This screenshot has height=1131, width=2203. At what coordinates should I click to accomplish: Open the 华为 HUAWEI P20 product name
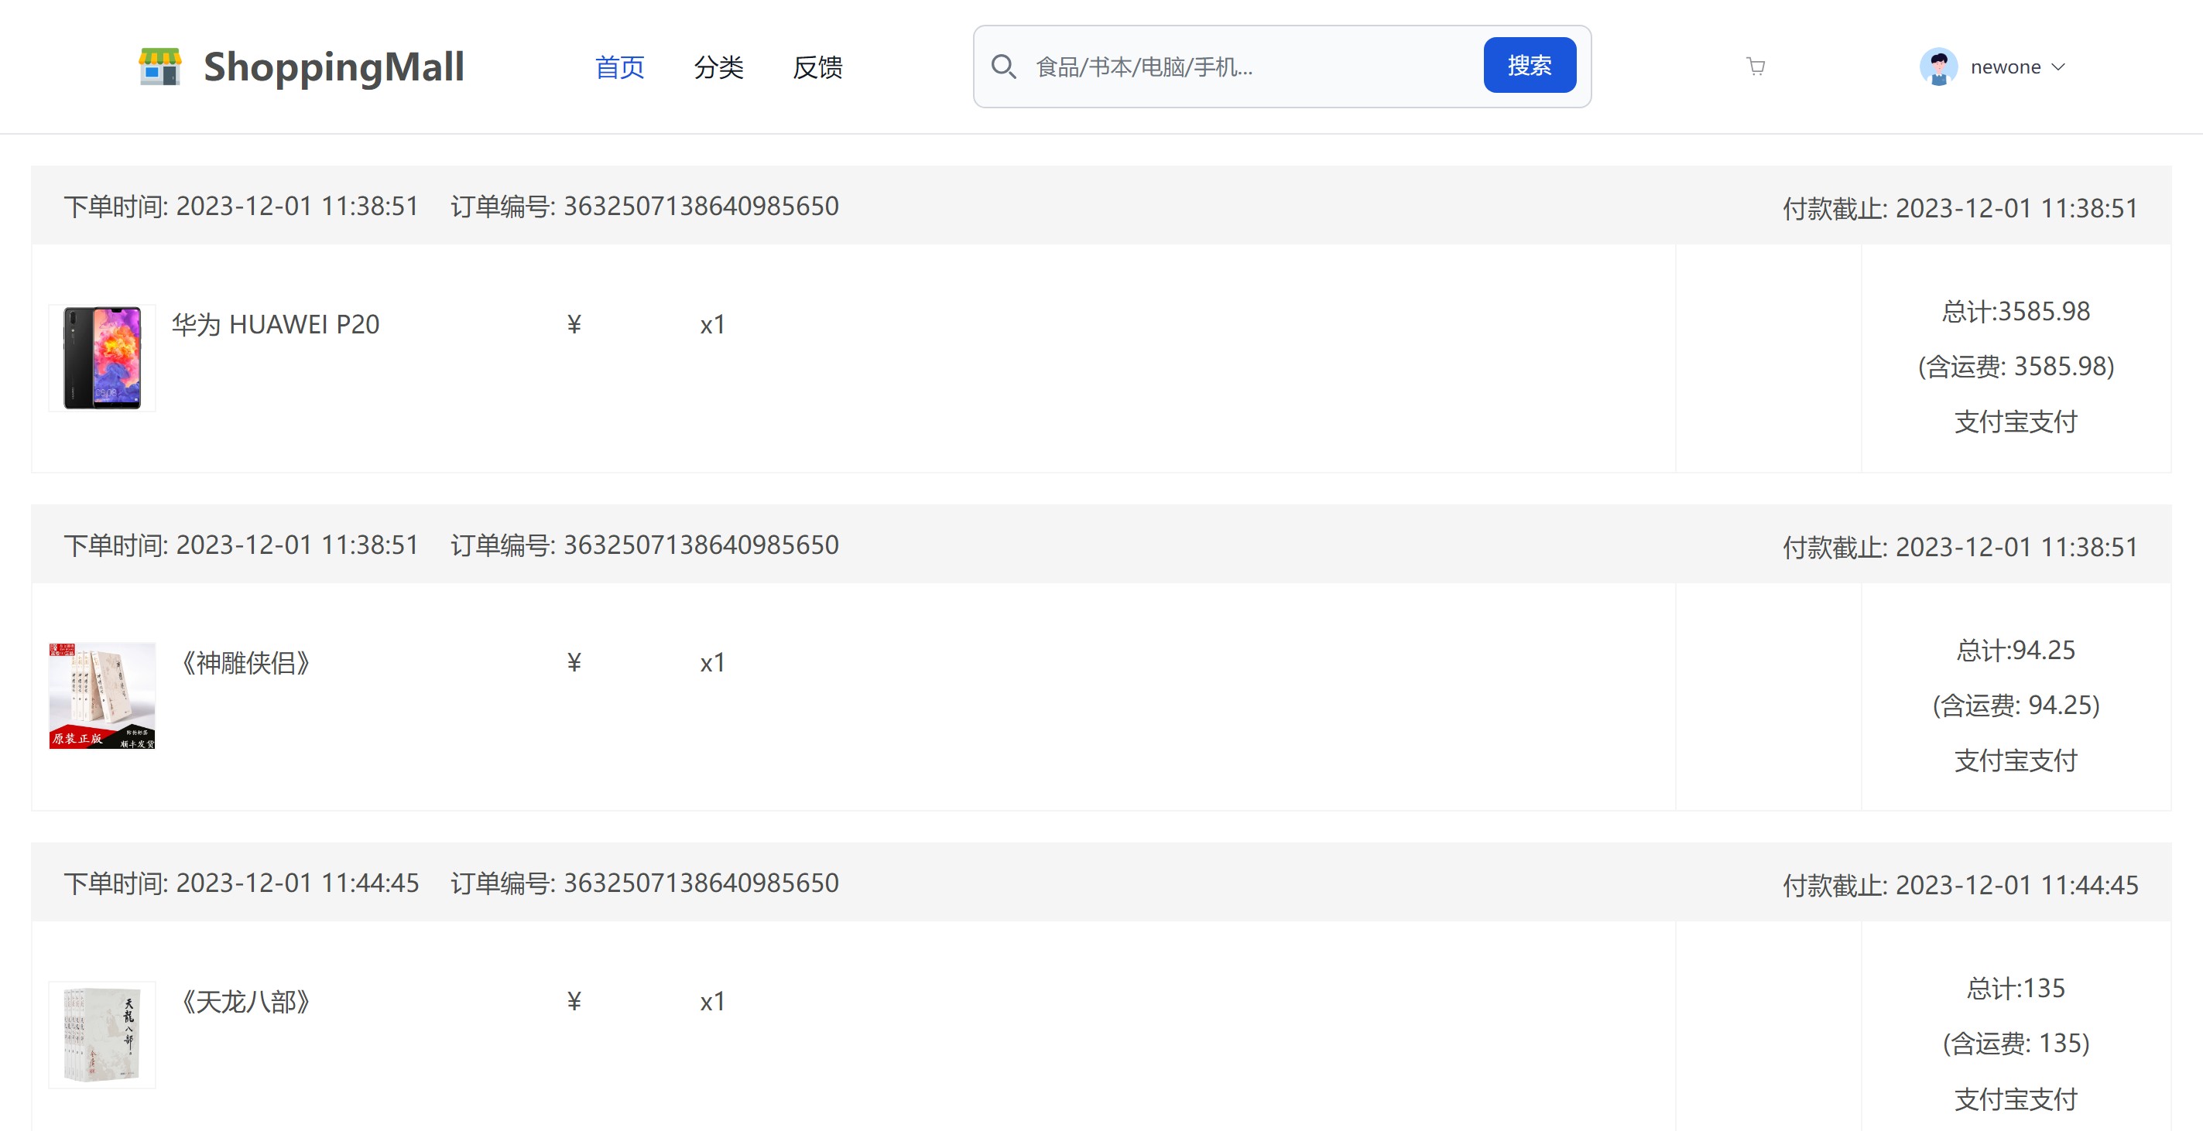click(276, 325)
